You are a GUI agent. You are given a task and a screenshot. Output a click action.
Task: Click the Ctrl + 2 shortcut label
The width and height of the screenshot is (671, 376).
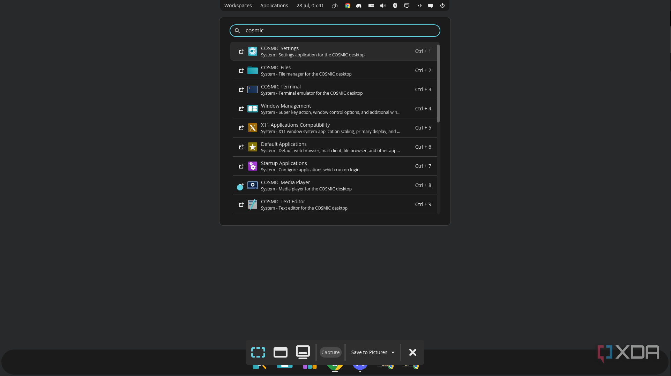(423, 70)
